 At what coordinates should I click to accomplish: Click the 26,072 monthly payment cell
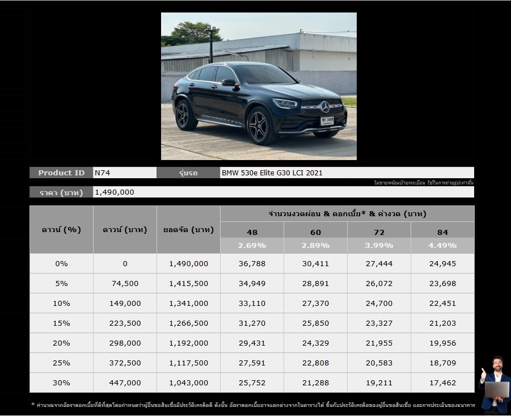pyautogui.click(x=379, y=283)
